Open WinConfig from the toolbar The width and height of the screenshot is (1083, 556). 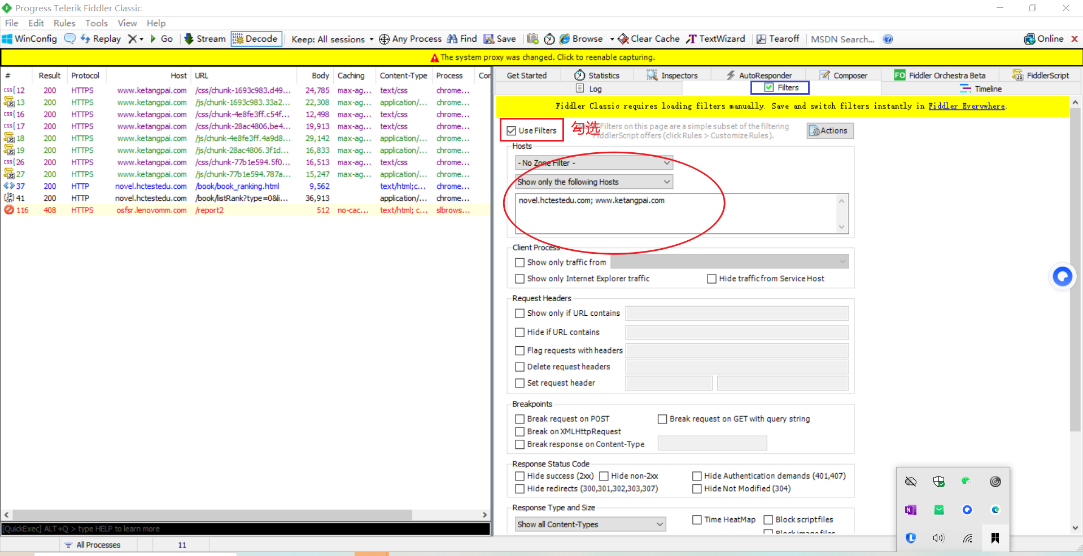click(30, 39)
